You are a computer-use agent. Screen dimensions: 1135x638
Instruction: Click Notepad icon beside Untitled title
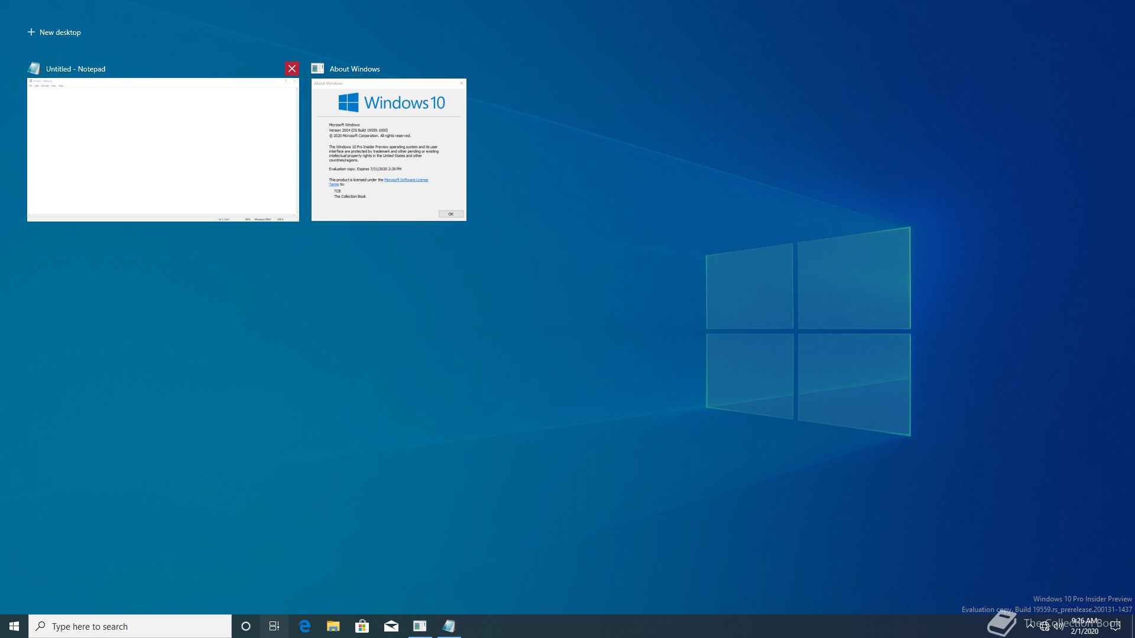coord(34,69)
